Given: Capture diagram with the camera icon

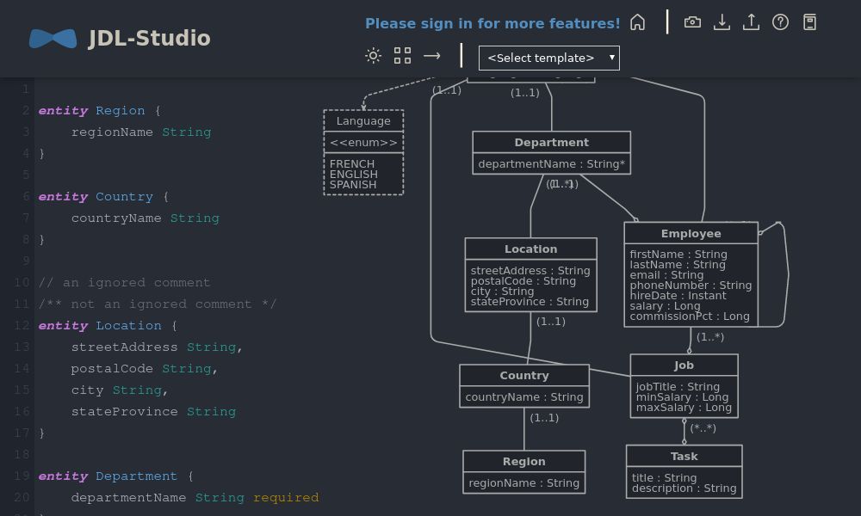Looking at the screenshot, I should [693, 21].
